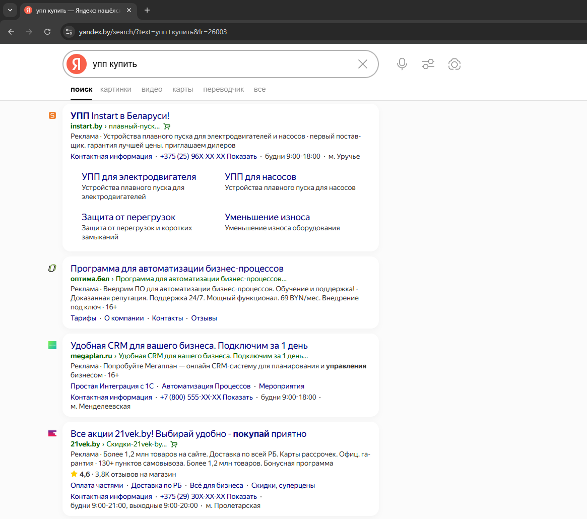
Task: Show megaplan phone +7 (800) 555
Action: tap(206, 397)
